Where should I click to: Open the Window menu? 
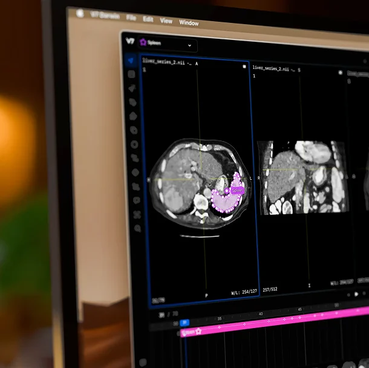[x=189, y=23]
